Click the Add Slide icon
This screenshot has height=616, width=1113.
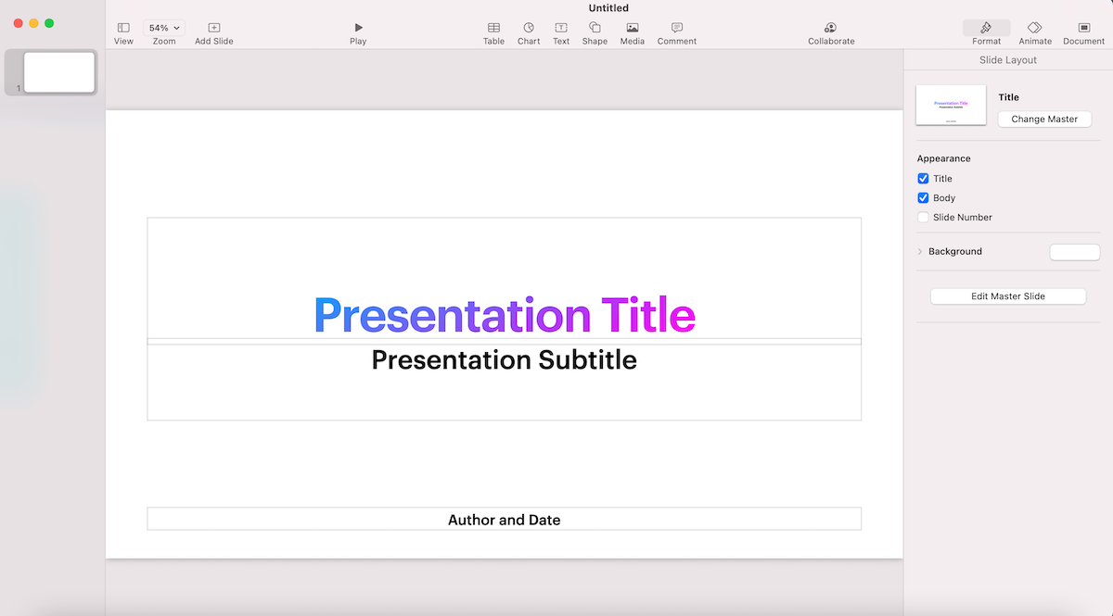click(x=214, y=29)
